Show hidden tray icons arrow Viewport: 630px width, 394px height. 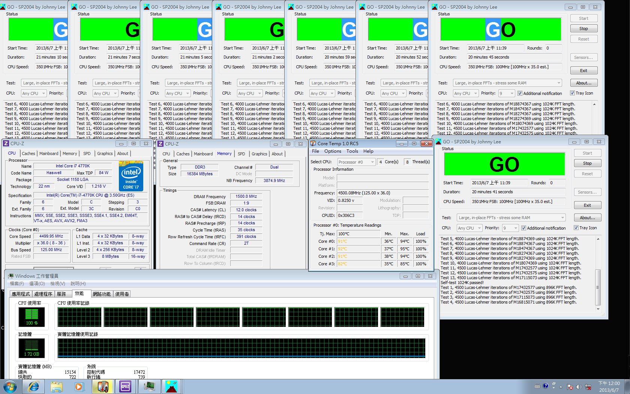561,387
